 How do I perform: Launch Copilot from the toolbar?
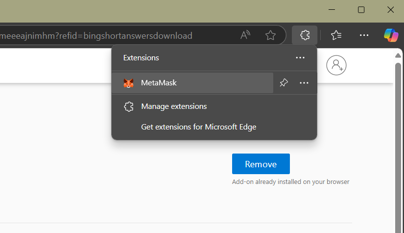pyautogui.click(x=391, y=35)
